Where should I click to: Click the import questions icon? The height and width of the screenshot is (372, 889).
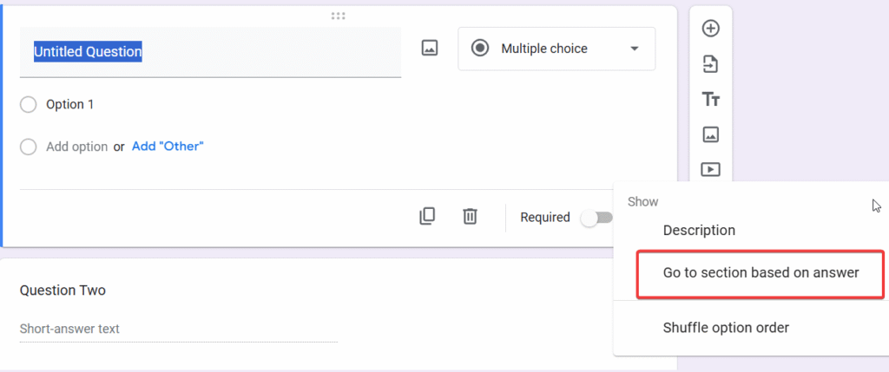[x=710, y=64]
